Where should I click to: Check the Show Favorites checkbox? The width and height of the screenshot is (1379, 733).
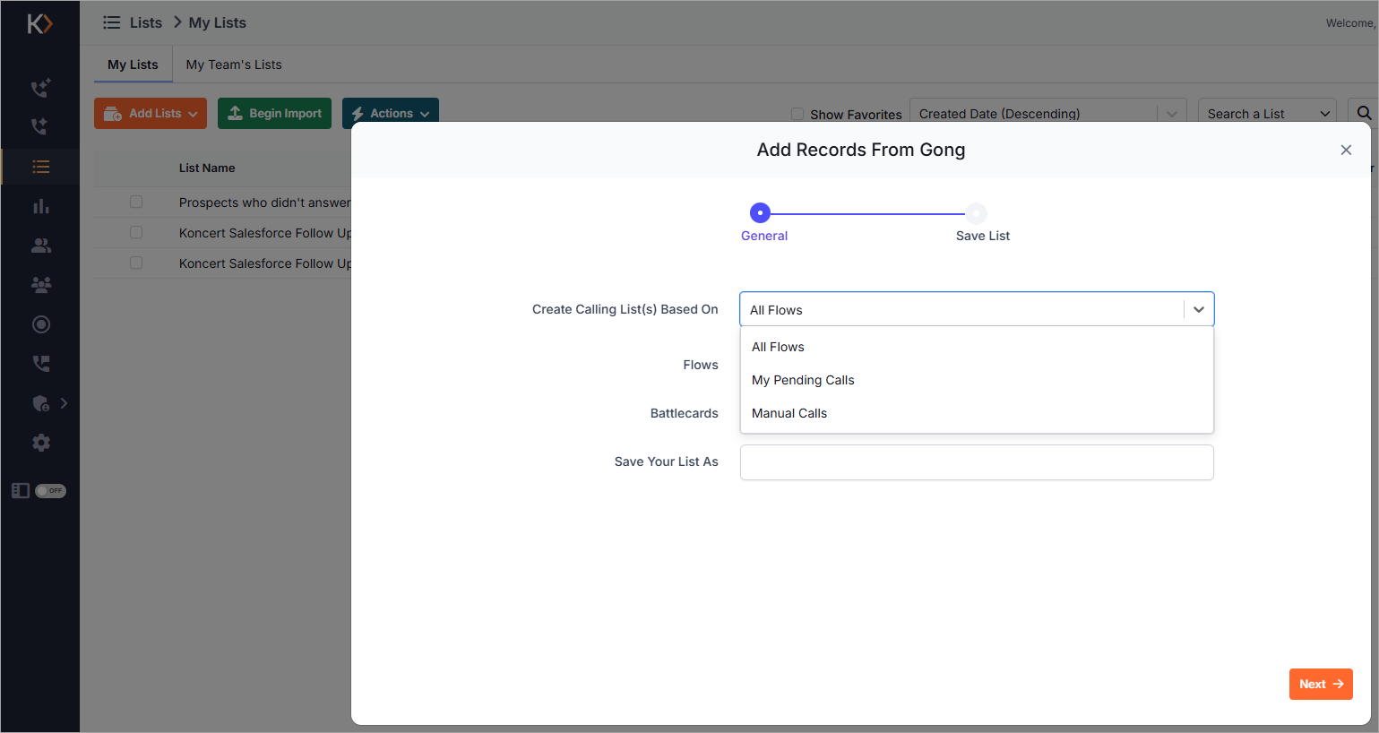(797, 114)
